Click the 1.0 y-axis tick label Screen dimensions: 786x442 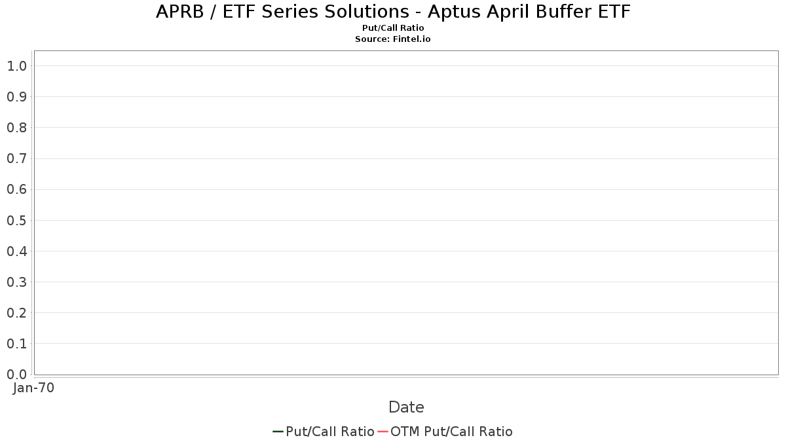coord(16,66)
